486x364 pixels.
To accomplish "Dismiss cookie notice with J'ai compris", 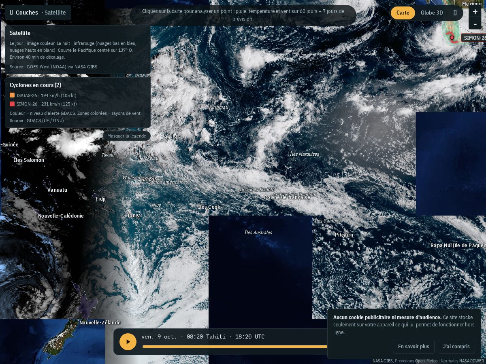I will (456, 347).
